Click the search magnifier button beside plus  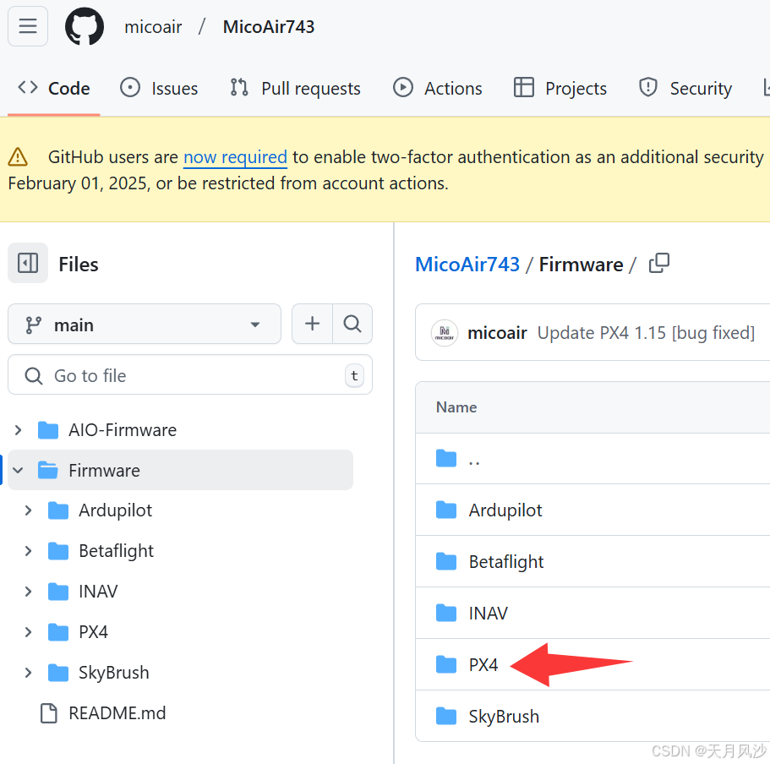click(352, 324)
